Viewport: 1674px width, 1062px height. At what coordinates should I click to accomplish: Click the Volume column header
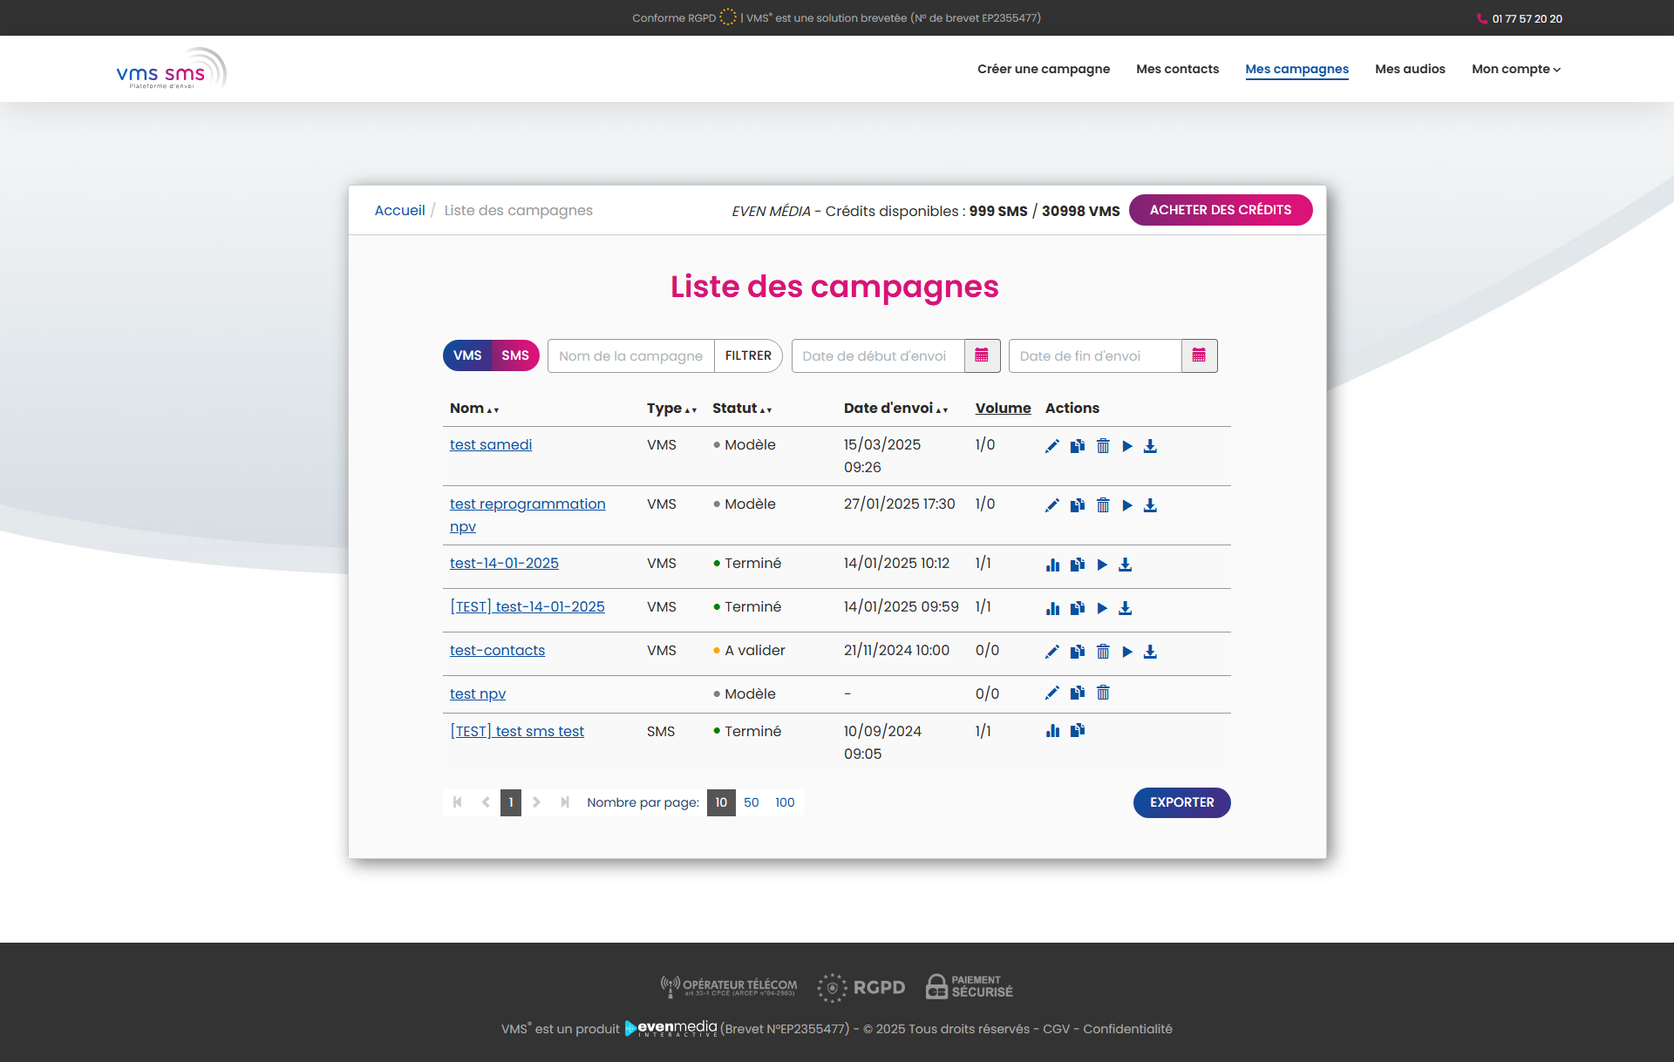click(x=1003, y=408)
